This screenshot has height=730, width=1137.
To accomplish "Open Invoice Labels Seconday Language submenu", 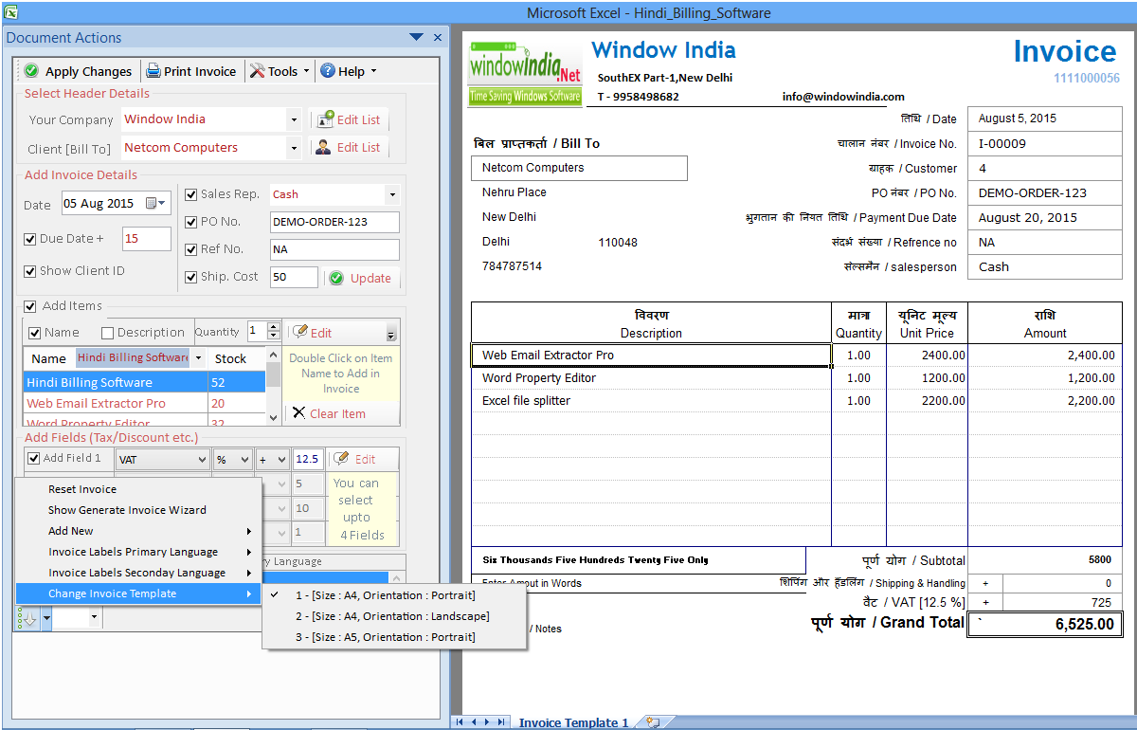I will tap(138, 573).
